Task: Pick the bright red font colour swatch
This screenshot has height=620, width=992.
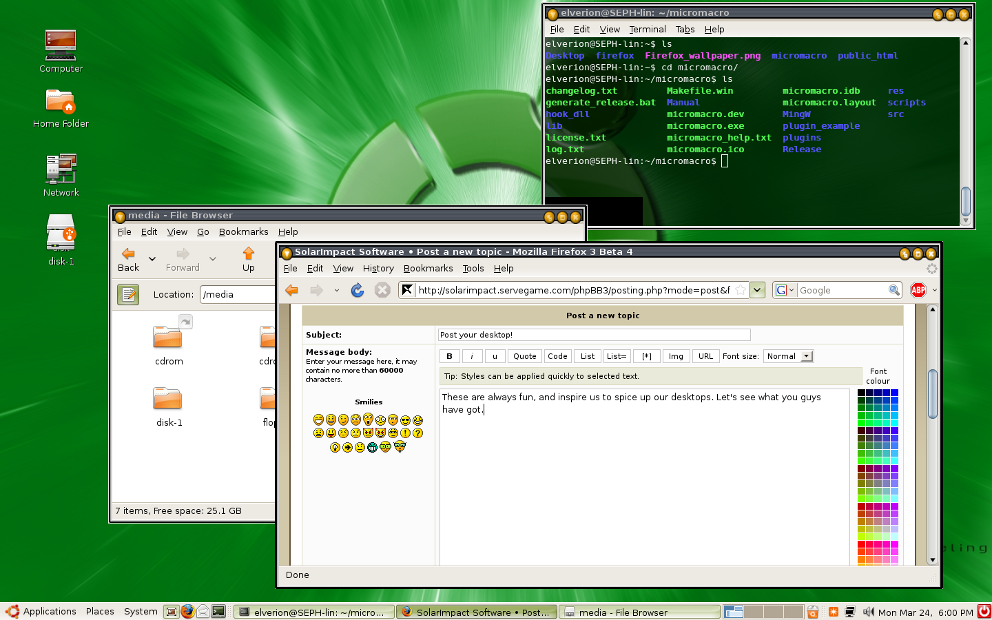Action: (862, 544)
